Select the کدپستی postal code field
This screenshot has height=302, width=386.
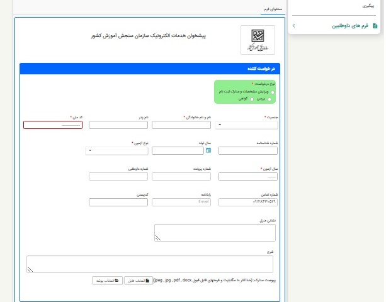coord(118,202)
